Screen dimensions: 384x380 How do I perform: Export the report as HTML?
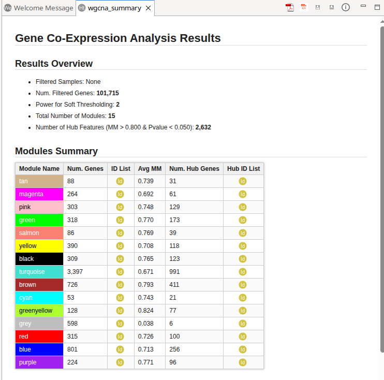pyautogui.click(x=304, y=7)
